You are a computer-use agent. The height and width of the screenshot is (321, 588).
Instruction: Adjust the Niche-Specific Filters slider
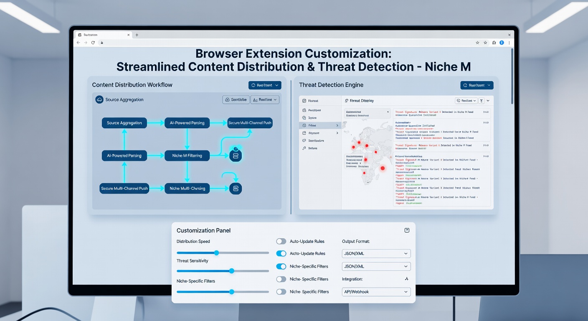click(232, 292)
